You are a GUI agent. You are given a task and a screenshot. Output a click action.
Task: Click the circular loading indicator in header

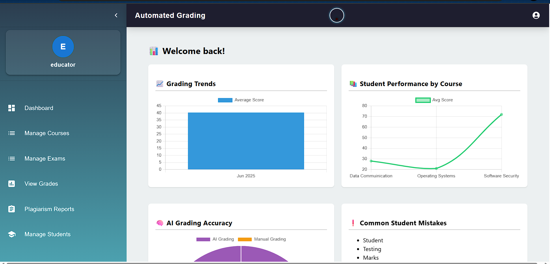(337, 15)
